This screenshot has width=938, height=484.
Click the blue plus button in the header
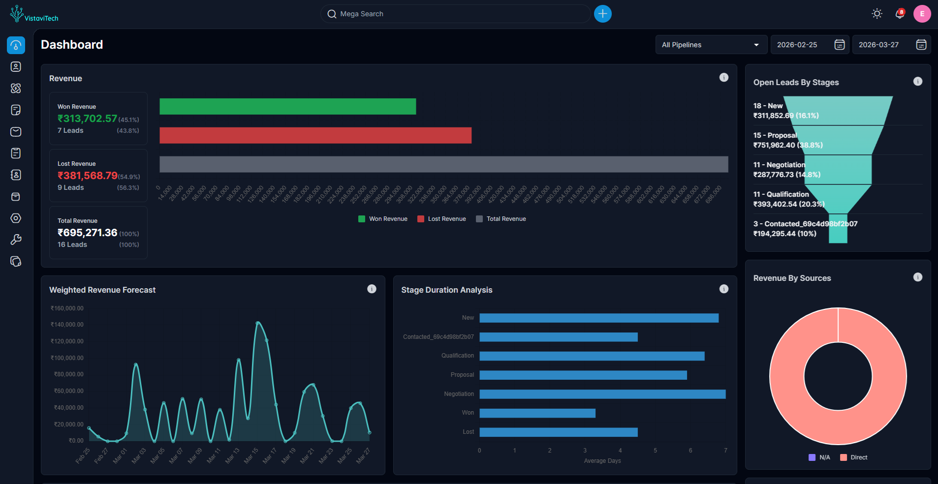click(x=602, y=14)
